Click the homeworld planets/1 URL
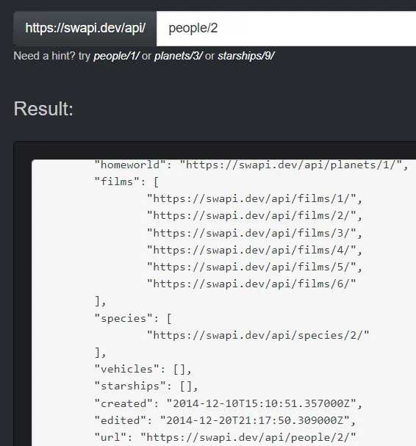Image resolution: width=416 pixels, height=446 pixels. (291, 165)
